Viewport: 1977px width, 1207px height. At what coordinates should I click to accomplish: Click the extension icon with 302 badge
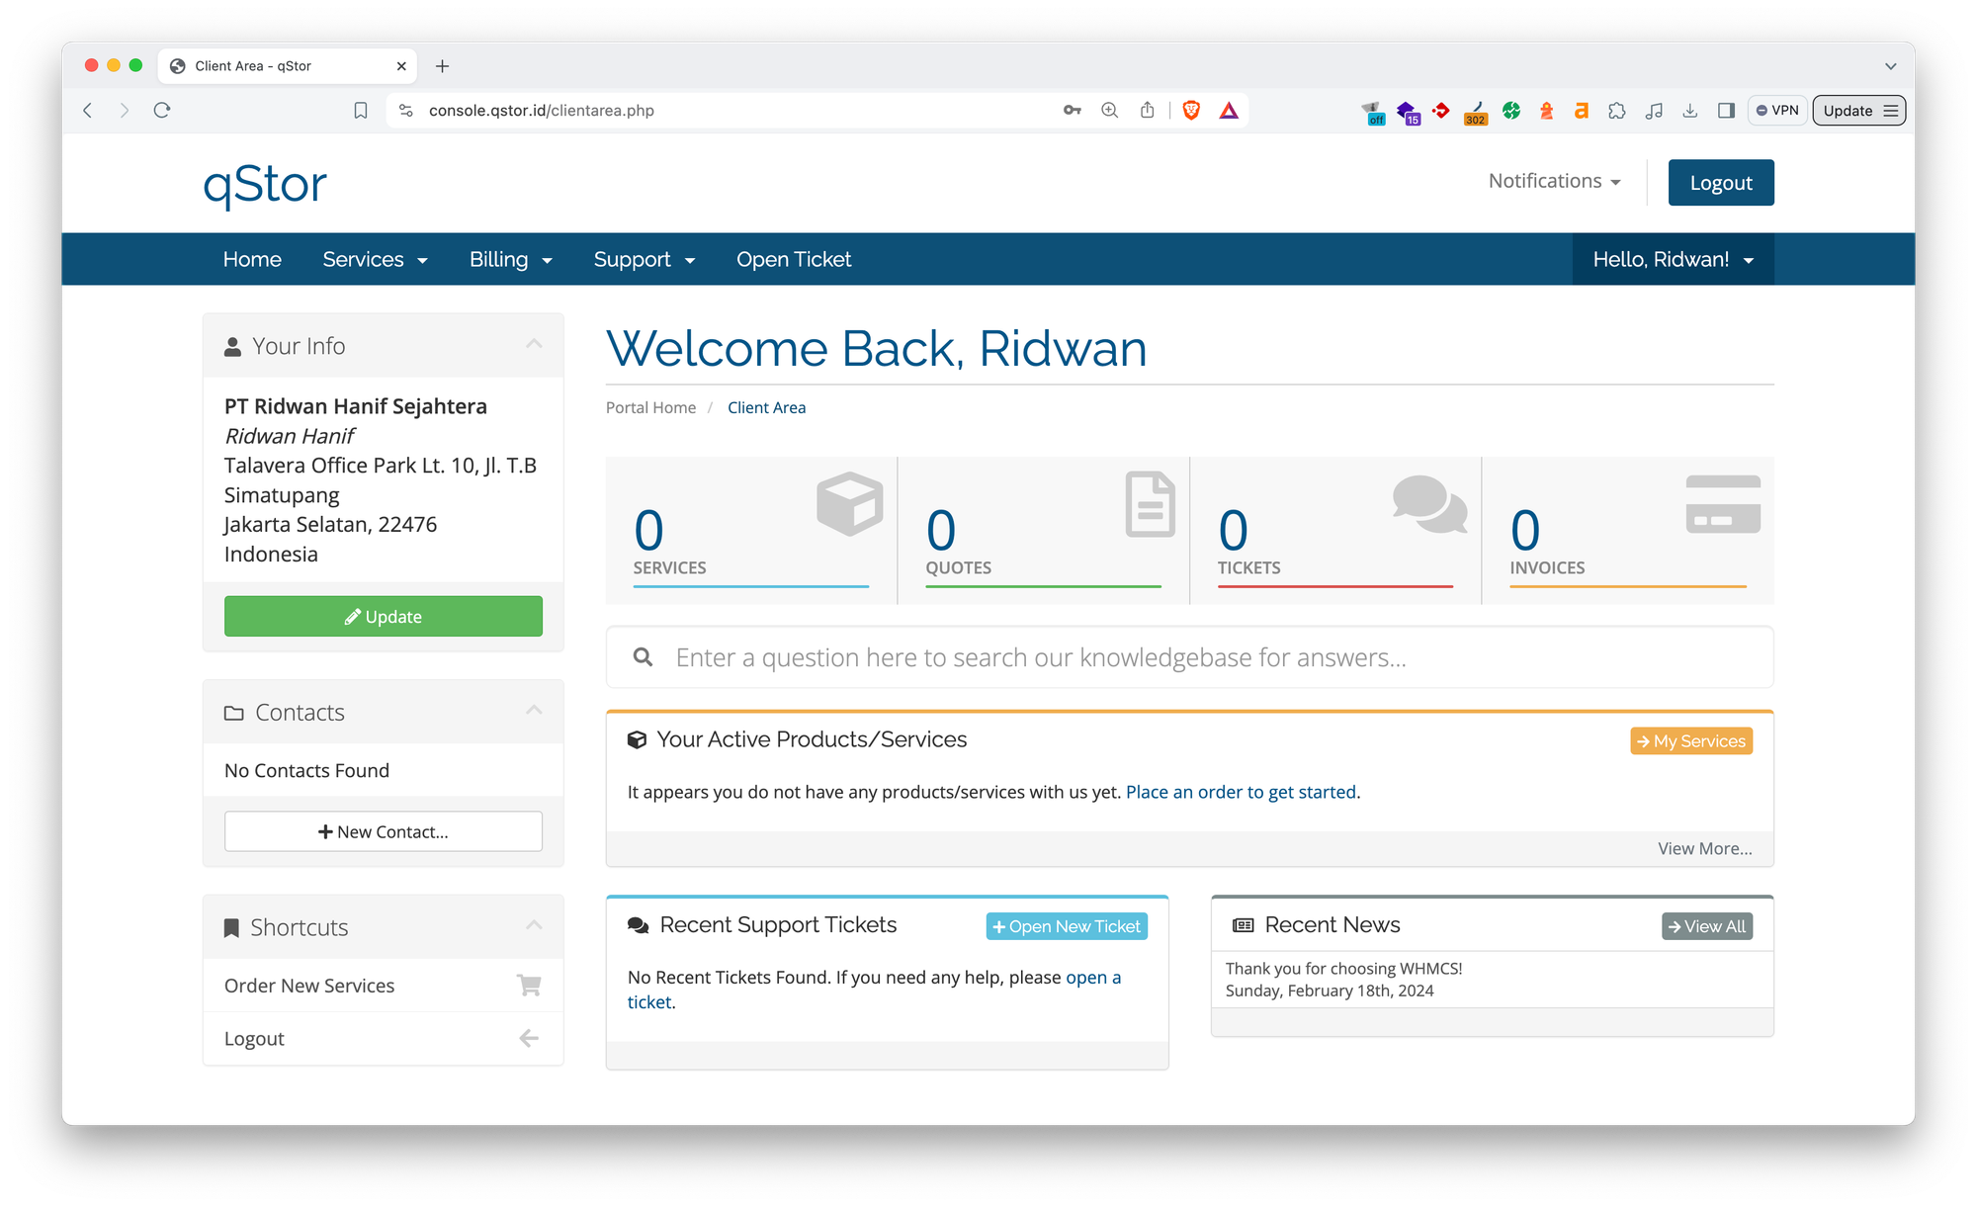[1476, 113]
